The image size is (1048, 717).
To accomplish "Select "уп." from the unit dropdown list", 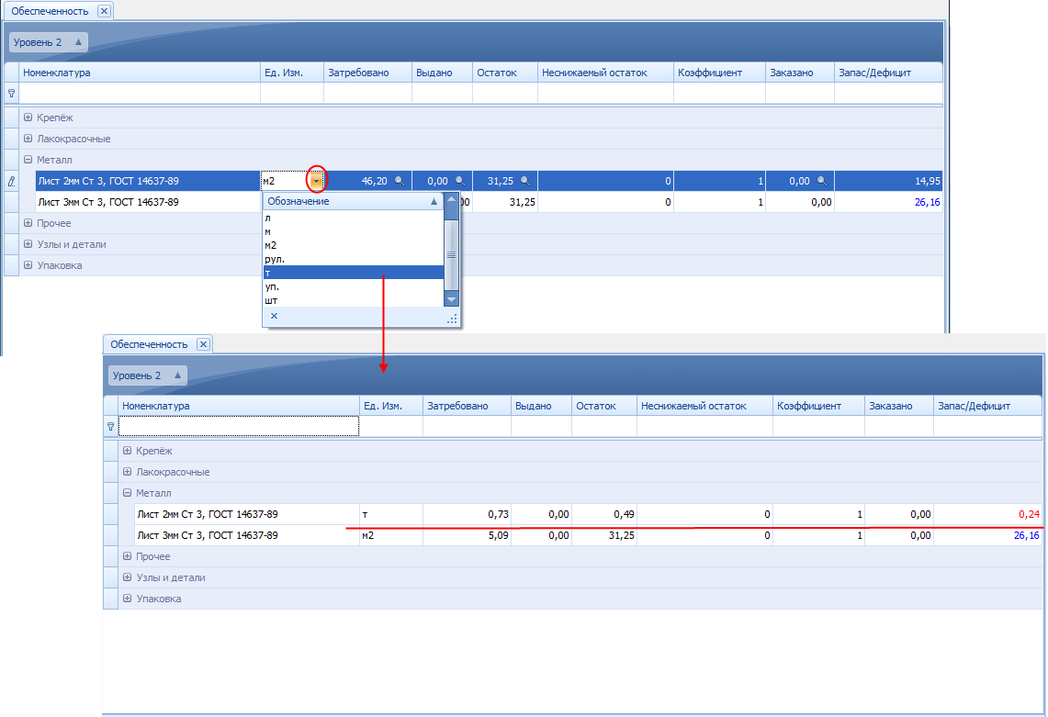I will coord(354,286).
